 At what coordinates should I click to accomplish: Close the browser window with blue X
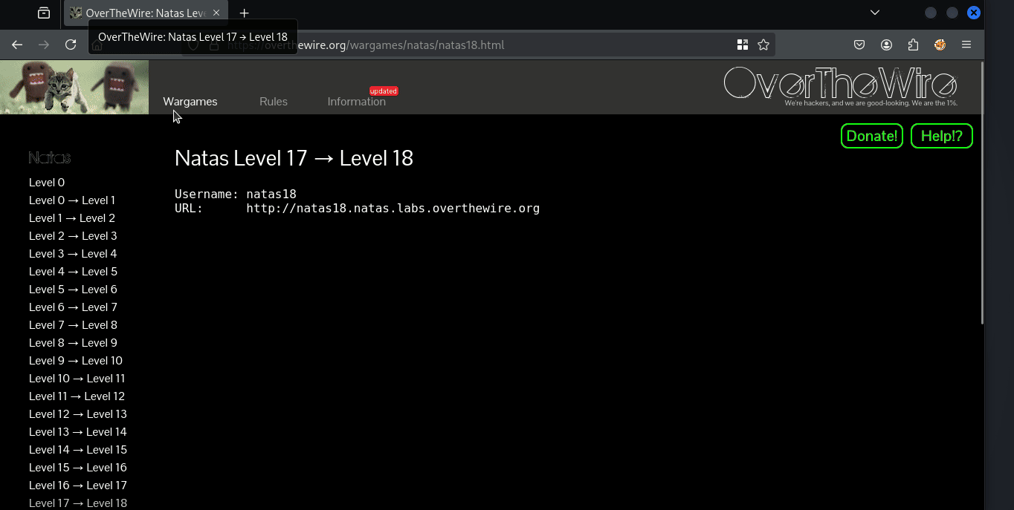(973, 13)
